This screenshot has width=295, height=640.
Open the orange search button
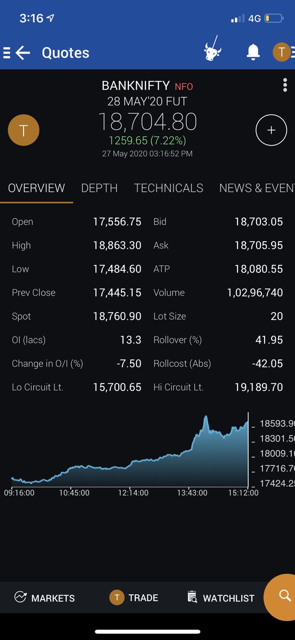[x=284, y=597]
